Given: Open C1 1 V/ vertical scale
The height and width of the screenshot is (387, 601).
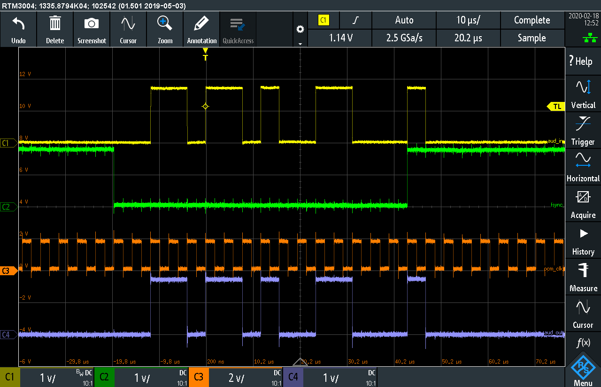Looking at the screenshot, I should (48, 378).
